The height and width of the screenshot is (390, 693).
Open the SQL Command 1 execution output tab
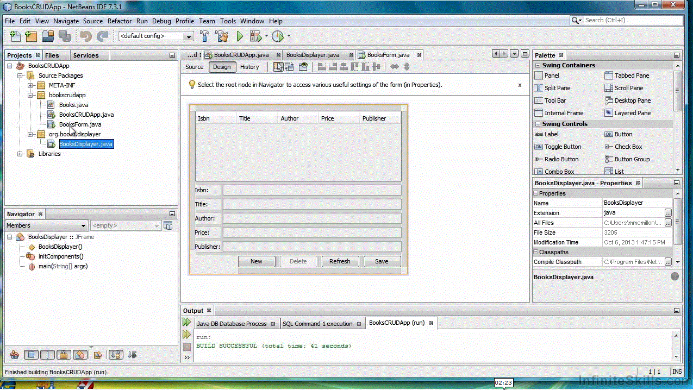[x=317, y=324]
